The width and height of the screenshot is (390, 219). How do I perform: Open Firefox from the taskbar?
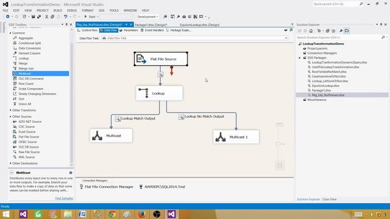point(142,214)
